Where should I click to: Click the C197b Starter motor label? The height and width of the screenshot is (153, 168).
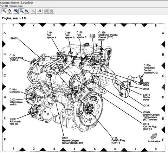pyautogui.click(x=147, y=97)
